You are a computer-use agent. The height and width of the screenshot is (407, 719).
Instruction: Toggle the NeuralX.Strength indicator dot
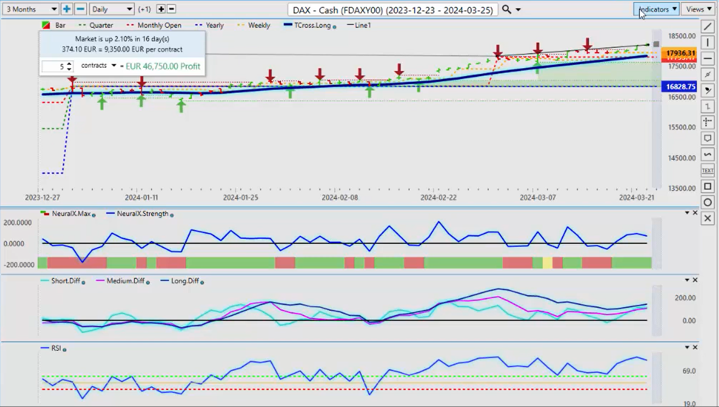point(172,215)
